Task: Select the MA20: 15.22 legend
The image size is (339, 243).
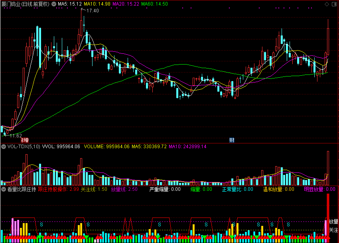Action: [x=126, y=4]
